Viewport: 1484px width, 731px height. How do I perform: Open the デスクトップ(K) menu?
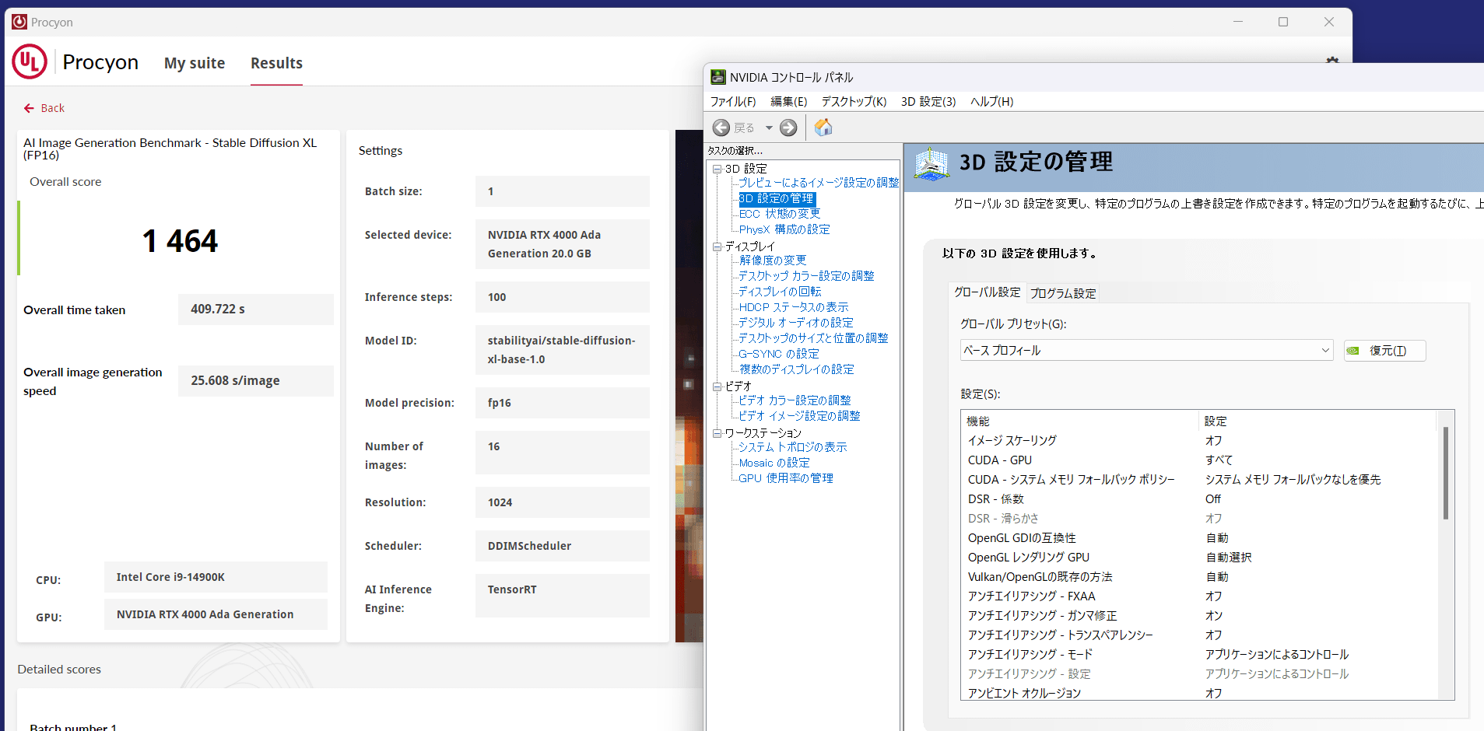[854, 102]
